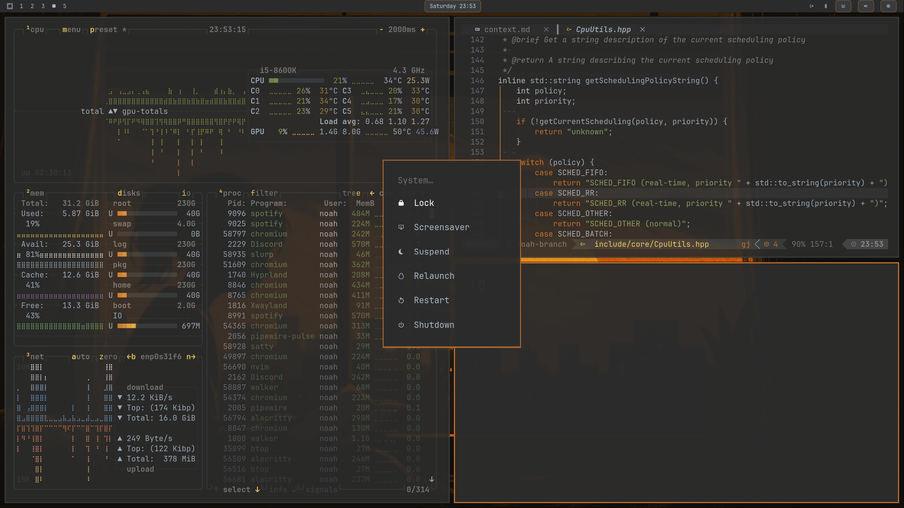This screenshot has height=508, width=904.
Task: Increase update interval with plus sign
Action: pos(423,30)
